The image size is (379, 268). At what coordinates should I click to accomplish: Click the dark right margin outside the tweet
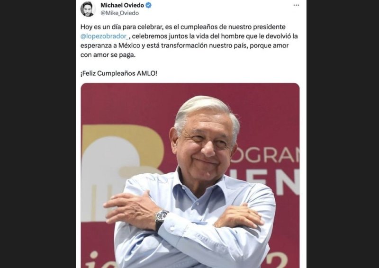[343, 134]
